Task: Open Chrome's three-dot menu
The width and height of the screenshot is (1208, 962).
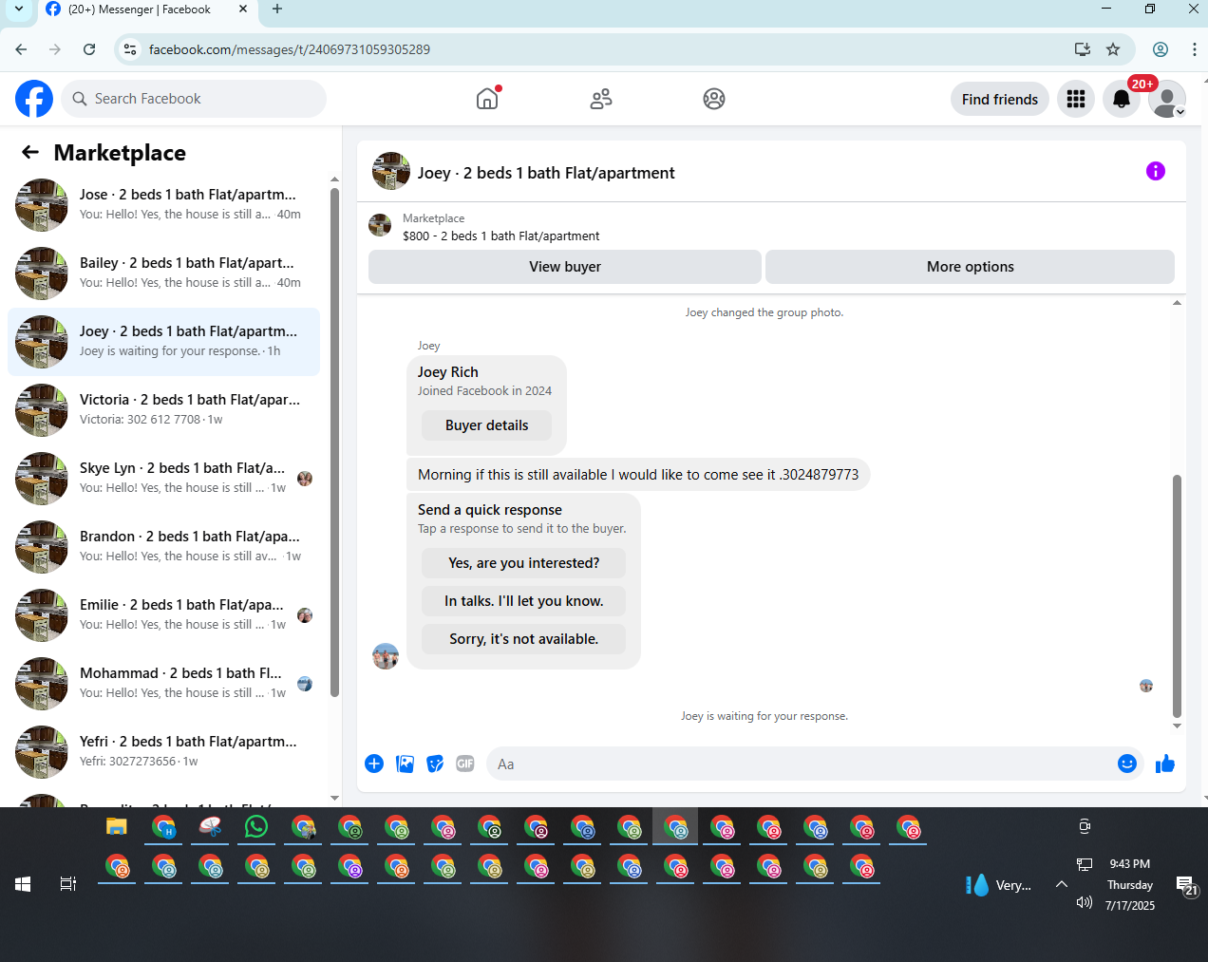Action: point(1194,49)
